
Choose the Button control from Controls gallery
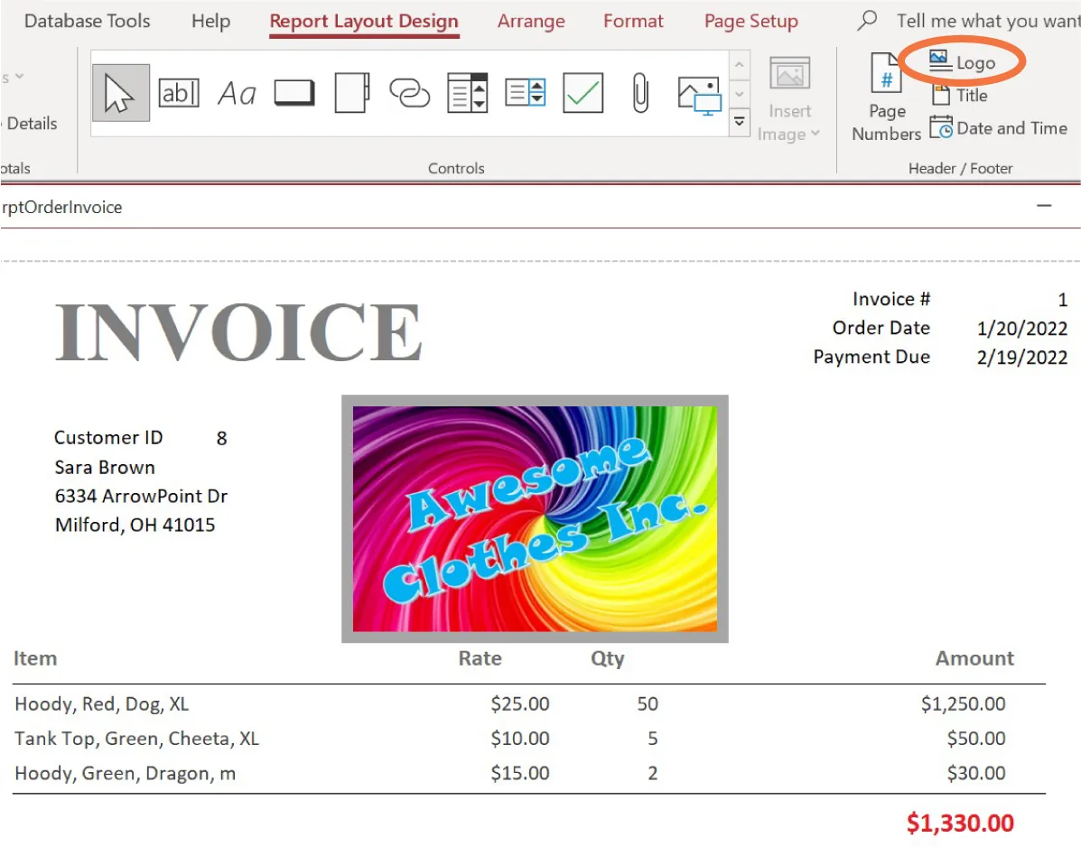[x=294, y=91]
